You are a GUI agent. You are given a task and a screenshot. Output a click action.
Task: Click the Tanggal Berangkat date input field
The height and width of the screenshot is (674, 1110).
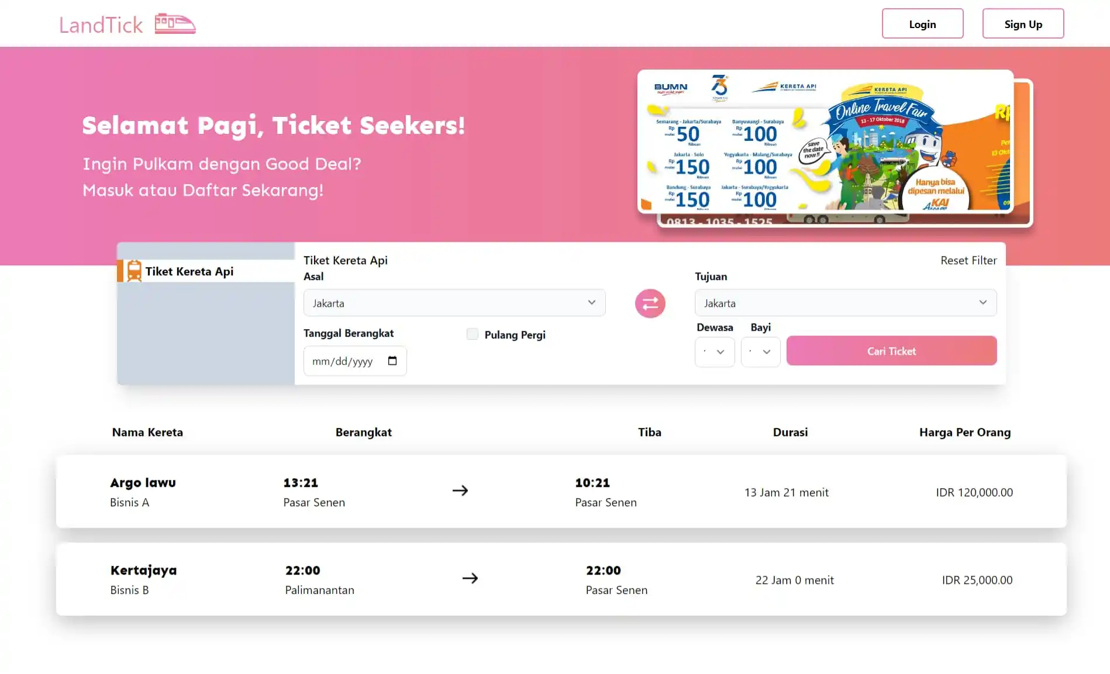tap(345, 361)
